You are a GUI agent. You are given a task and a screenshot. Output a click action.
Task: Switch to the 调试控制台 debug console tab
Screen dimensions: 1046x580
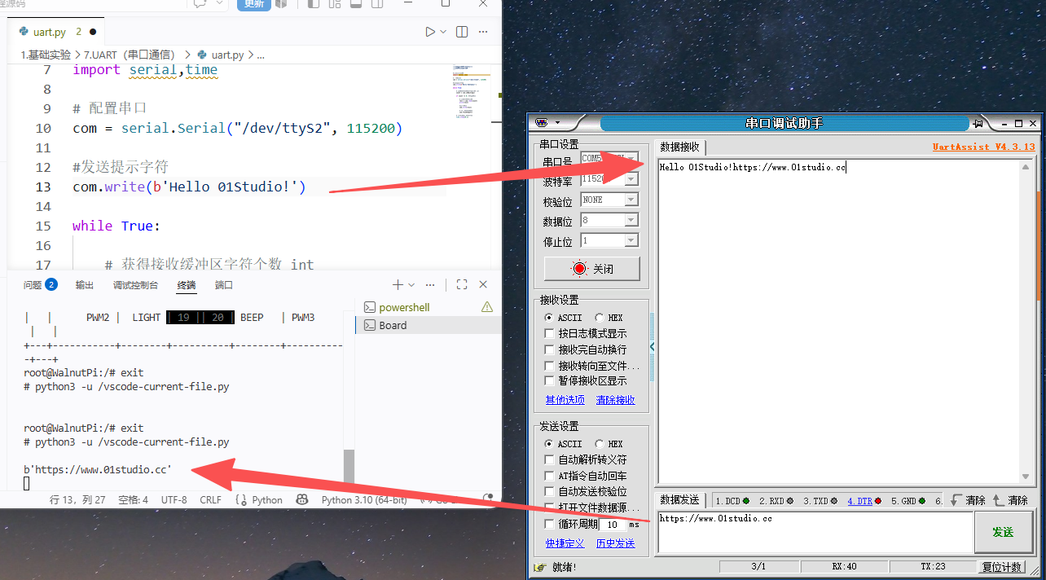[x=135, y=285]
